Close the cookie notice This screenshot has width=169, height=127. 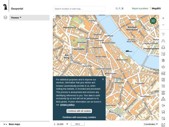103,79
